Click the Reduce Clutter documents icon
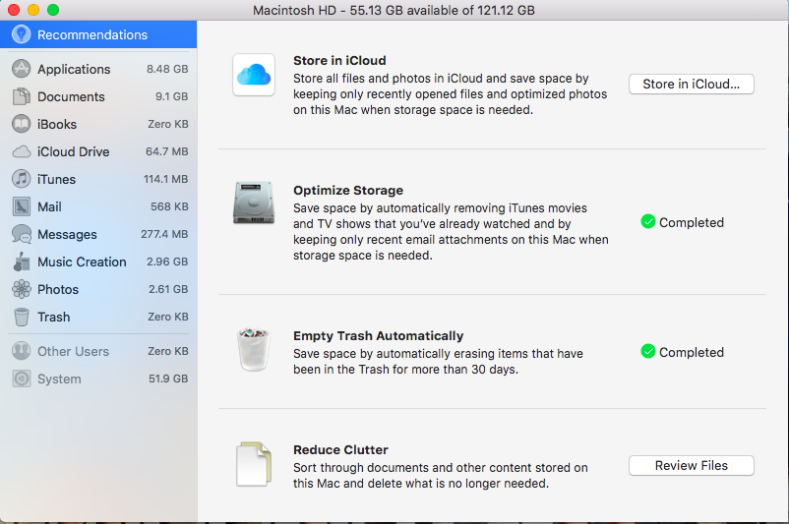This screenshot has width=789, height=524. tap(254, 464)
